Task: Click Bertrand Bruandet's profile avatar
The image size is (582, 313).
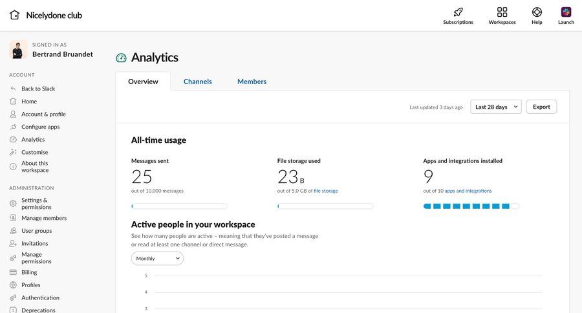Action: [x=18, y=50]
